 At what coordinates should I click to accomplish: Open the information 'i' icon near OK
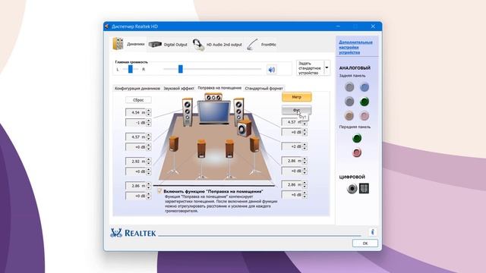373,232
